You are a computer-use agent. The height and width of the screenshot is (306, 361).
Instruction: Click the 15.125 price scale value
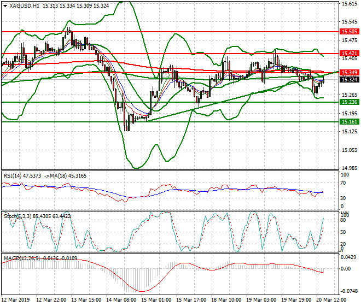click(350, 132)
